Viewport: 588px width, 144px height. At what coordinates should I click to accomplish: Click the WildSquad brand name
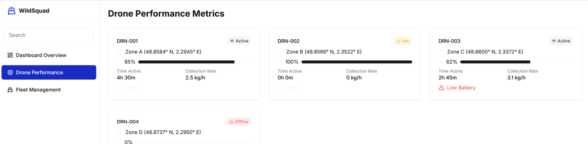[x=34, y=11]
